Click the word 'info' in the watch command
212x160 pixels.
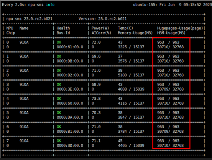coord(50,5)
